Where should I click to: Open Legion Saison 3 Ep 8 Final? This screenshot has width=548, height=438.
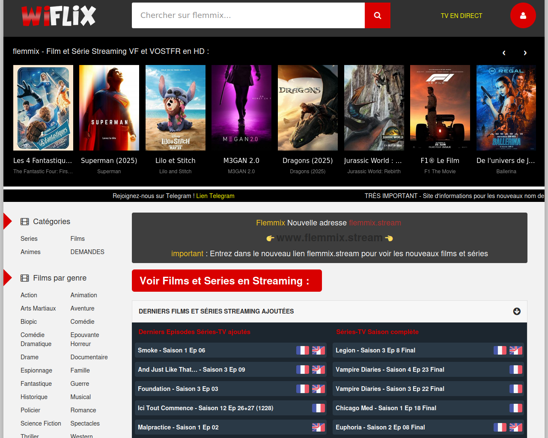point(375,350)
